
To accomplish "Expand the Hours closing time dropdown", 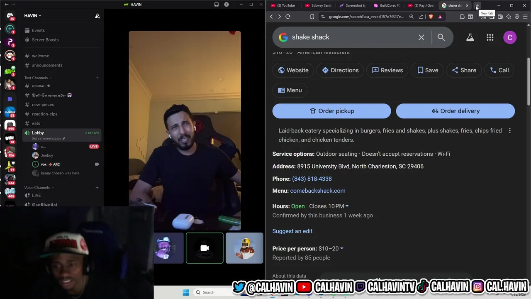I will coord(347,206).
